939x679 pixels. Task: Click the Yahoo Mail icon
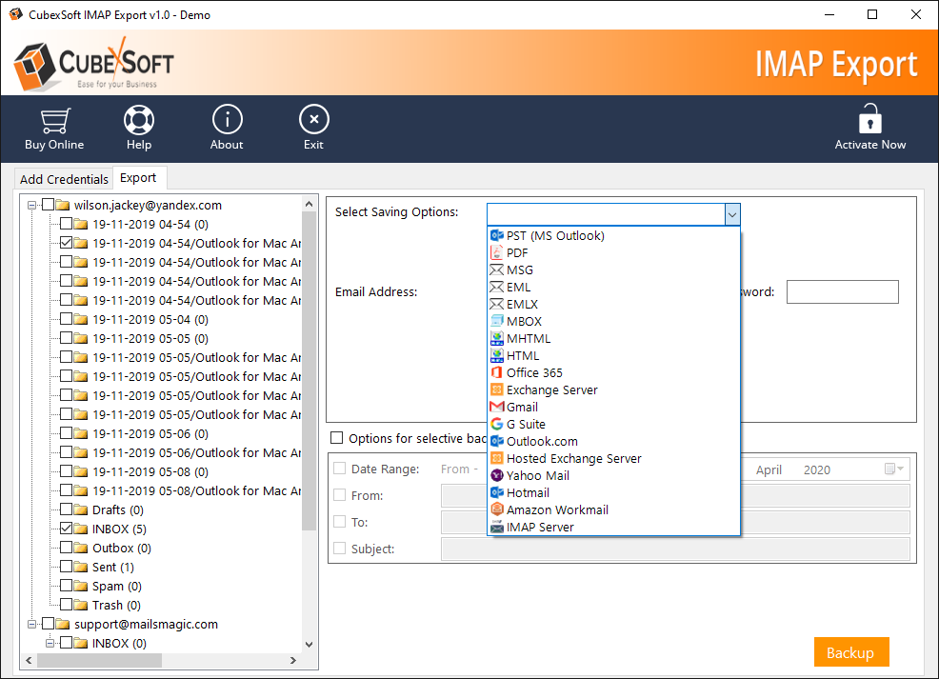click(x=497, y=475)
